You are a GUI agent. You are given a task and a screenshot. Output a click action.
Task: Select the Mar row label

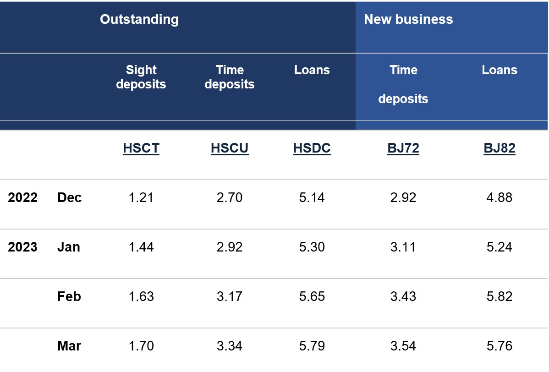[69, 346]
